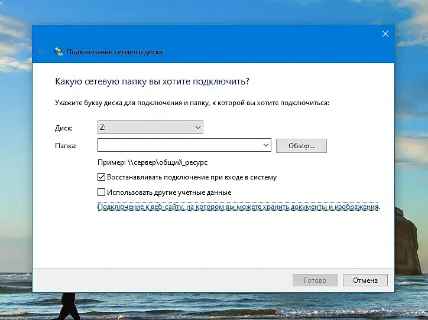Open the Подключение к веб-сайту link

pos(238,207)
